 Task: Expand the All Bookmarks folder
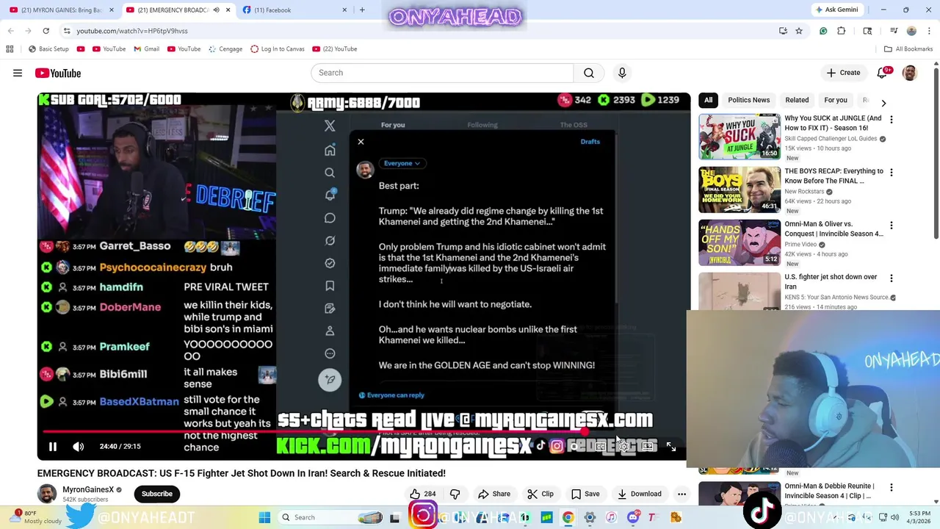pyautogui.click(x=908, y=48)
